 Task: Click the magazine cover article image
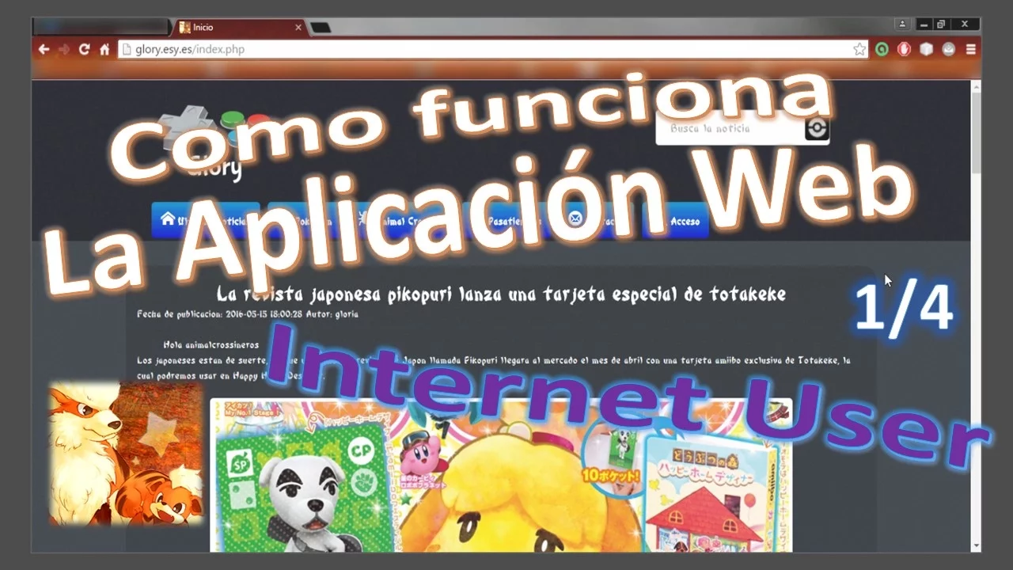501,475
